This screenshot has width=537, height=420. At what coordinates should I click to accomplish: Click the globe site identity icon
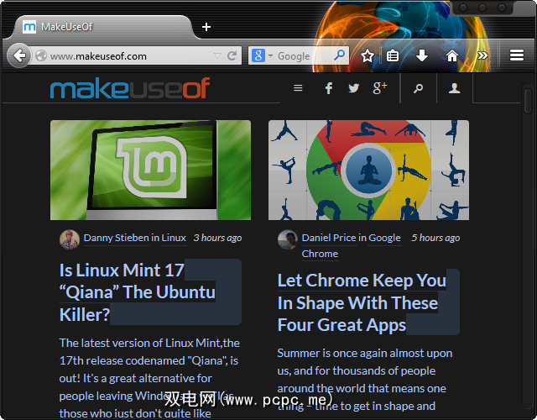41,55
